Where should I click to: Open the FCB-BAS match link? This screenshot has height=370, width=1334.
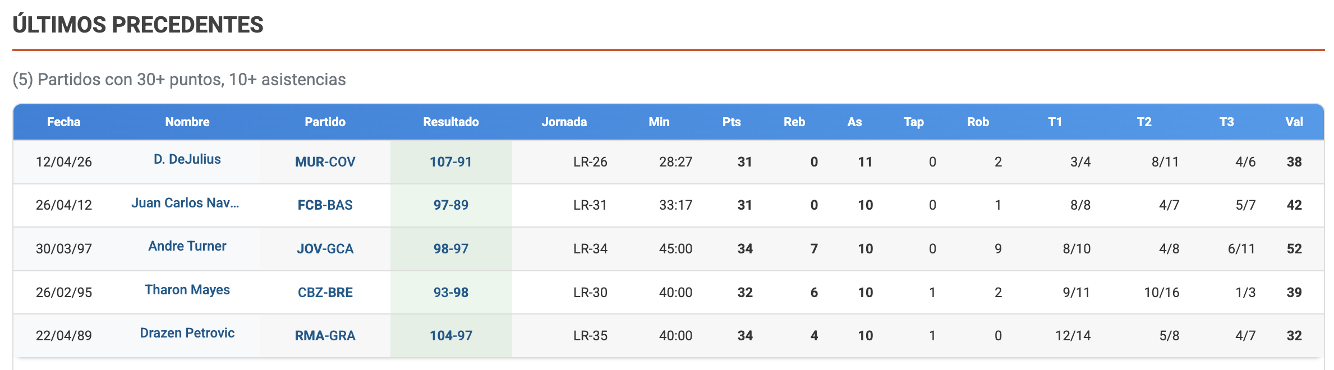click(325, 205)
